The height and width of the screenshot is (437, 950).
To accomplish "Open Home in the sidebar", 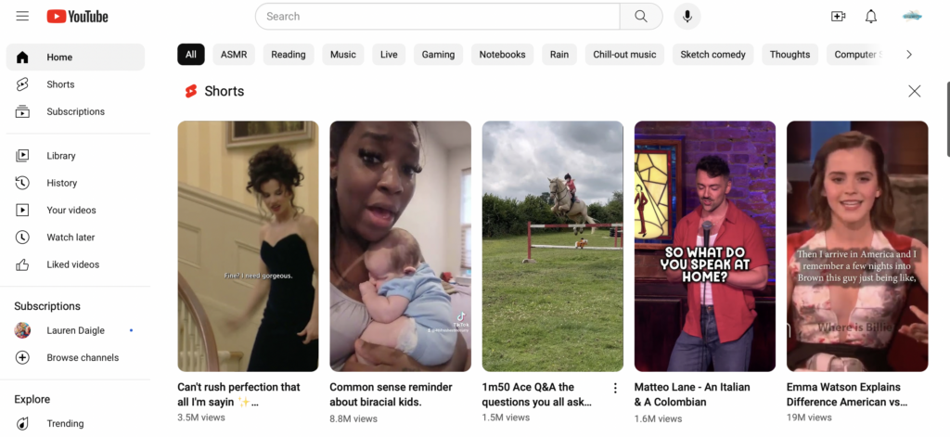I will tap(76, 57).
